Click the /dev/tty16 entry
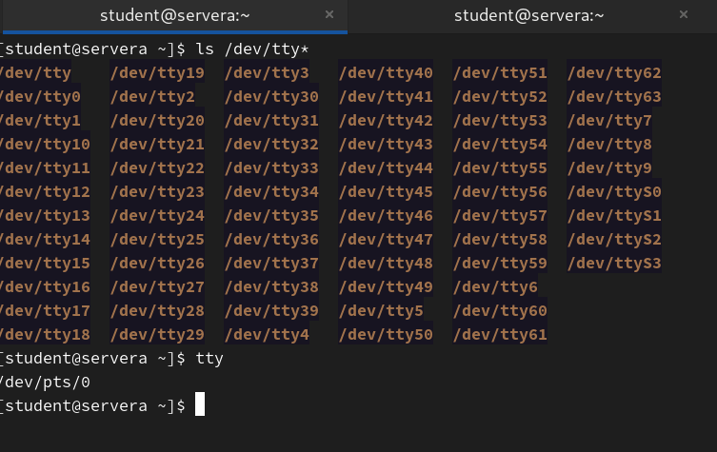The height and width of the screenshot is (452, 717). coord(45,286)
